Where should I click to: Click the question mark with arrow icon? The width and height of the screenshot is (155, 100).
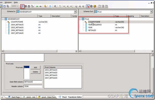tap(32, 6)
